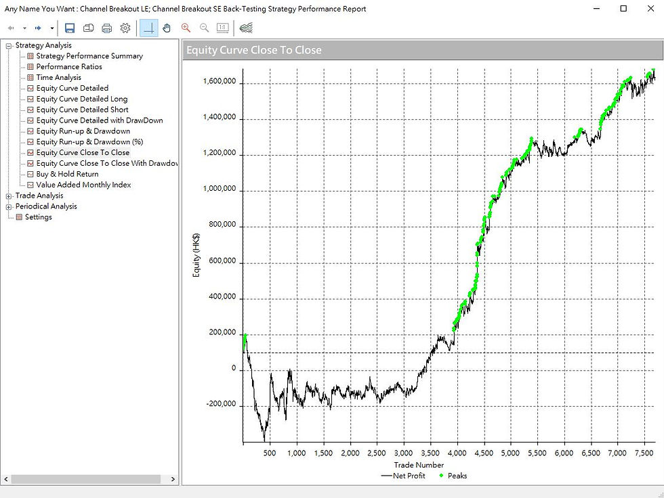Click right arrow of tree horizontal scrollbar
Screen dimensions: 664x498
pyautogui.click(x=173, y=479)
